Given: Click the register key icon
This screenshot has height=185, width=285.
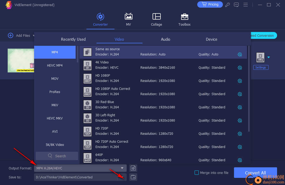Looking at the screenshot, I should 227,5.
